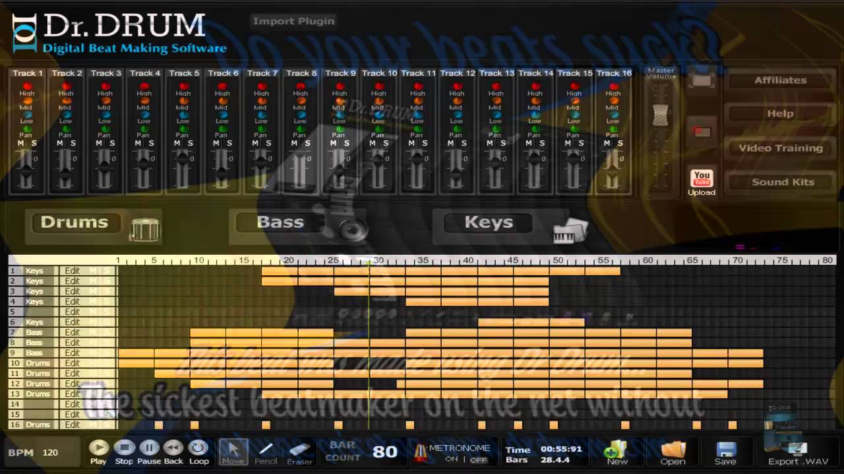The height and width of the screenshot is (474, 844).
Task: Edit empty sequencer row 14
Action: (x=73, y=404)
